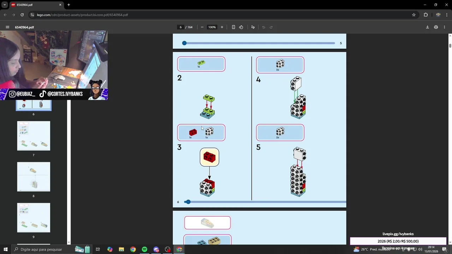The image size is (452, 254).
Task: Select page 8 thumbnail in sidebar
Action: coord(34,177)
